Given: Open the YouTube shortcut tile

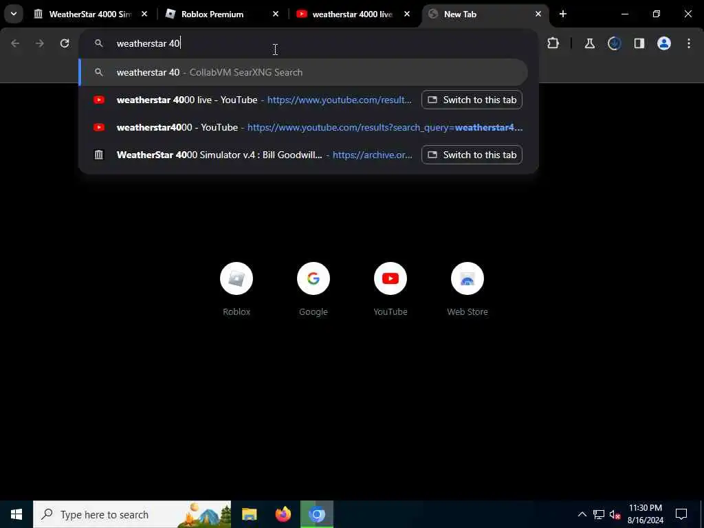Looking at the screenshot, I should pyautogui.click(x=390, y=289).
